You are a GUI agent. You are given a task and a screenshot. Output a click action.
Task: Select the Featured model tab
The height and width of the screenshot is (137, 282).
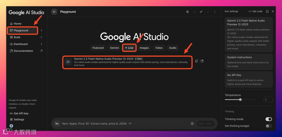98,48
